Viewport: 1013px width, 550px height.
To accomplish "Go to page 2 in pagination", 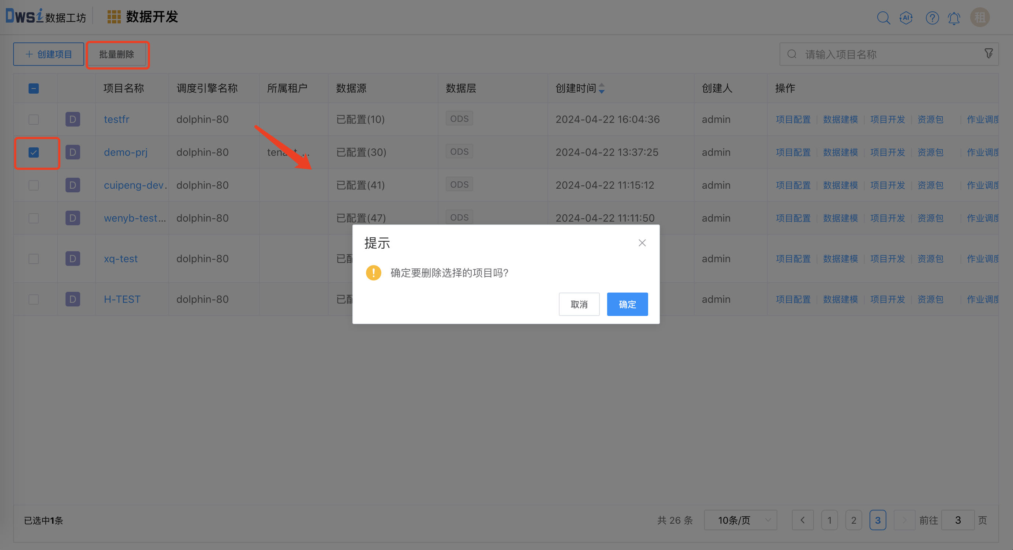I will [x=854, y=520].
